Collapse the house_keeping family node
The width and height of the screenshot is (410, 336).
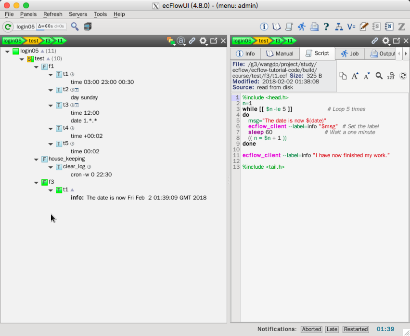[x=37, y=159]
